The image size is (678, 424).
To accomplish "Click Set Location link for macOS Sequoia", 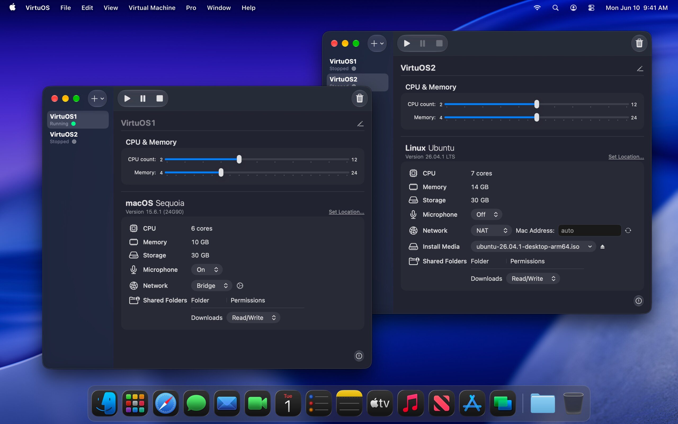I will [346, 212].
